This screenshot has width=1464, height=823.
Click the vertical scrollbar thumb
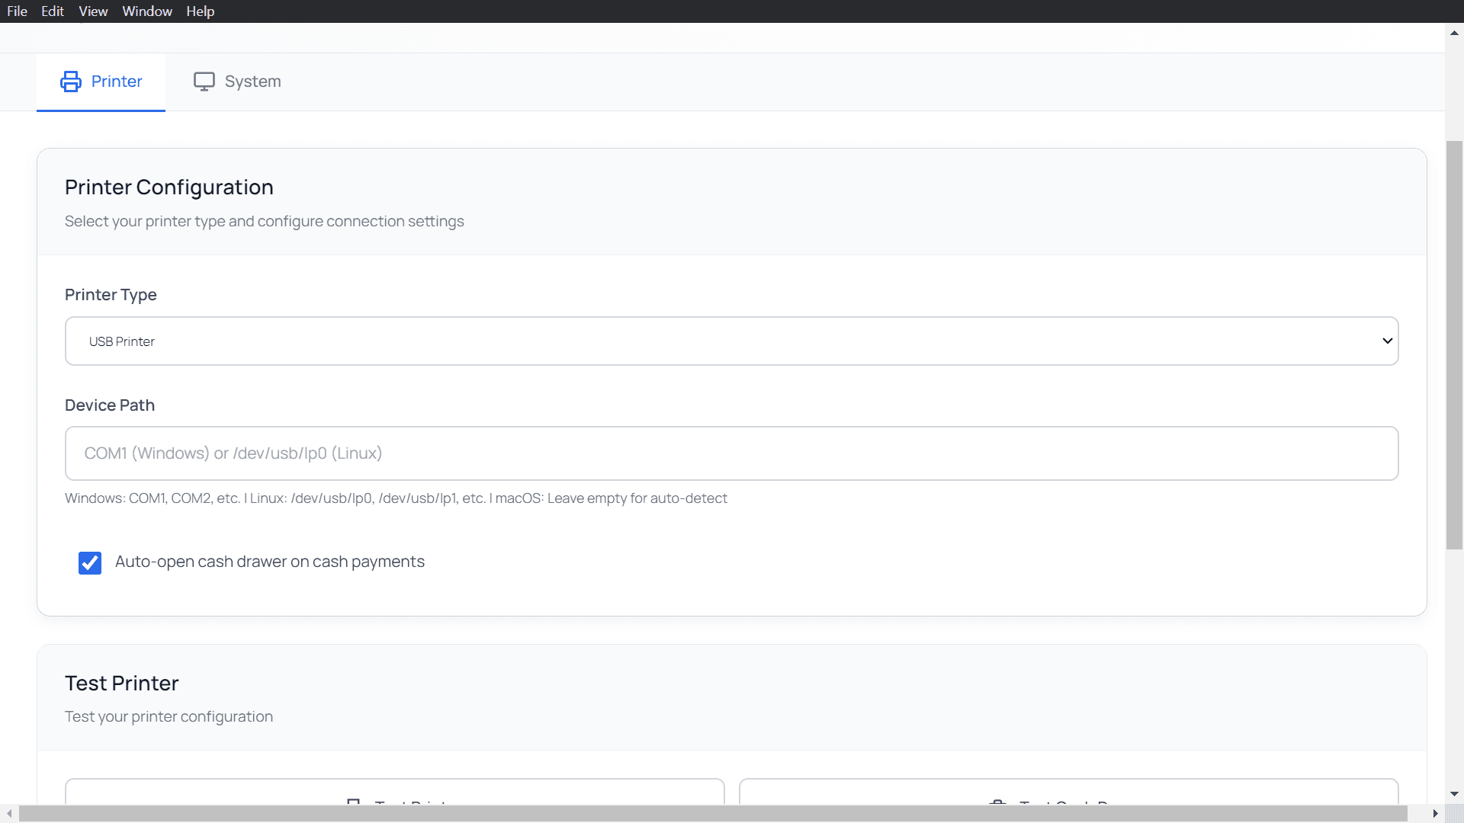point(1454,344)
